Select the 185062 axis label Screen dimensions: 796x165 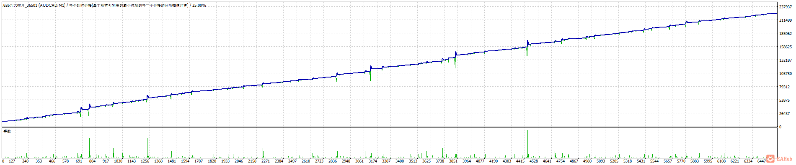pyautogui.click(x=785, y=34)
